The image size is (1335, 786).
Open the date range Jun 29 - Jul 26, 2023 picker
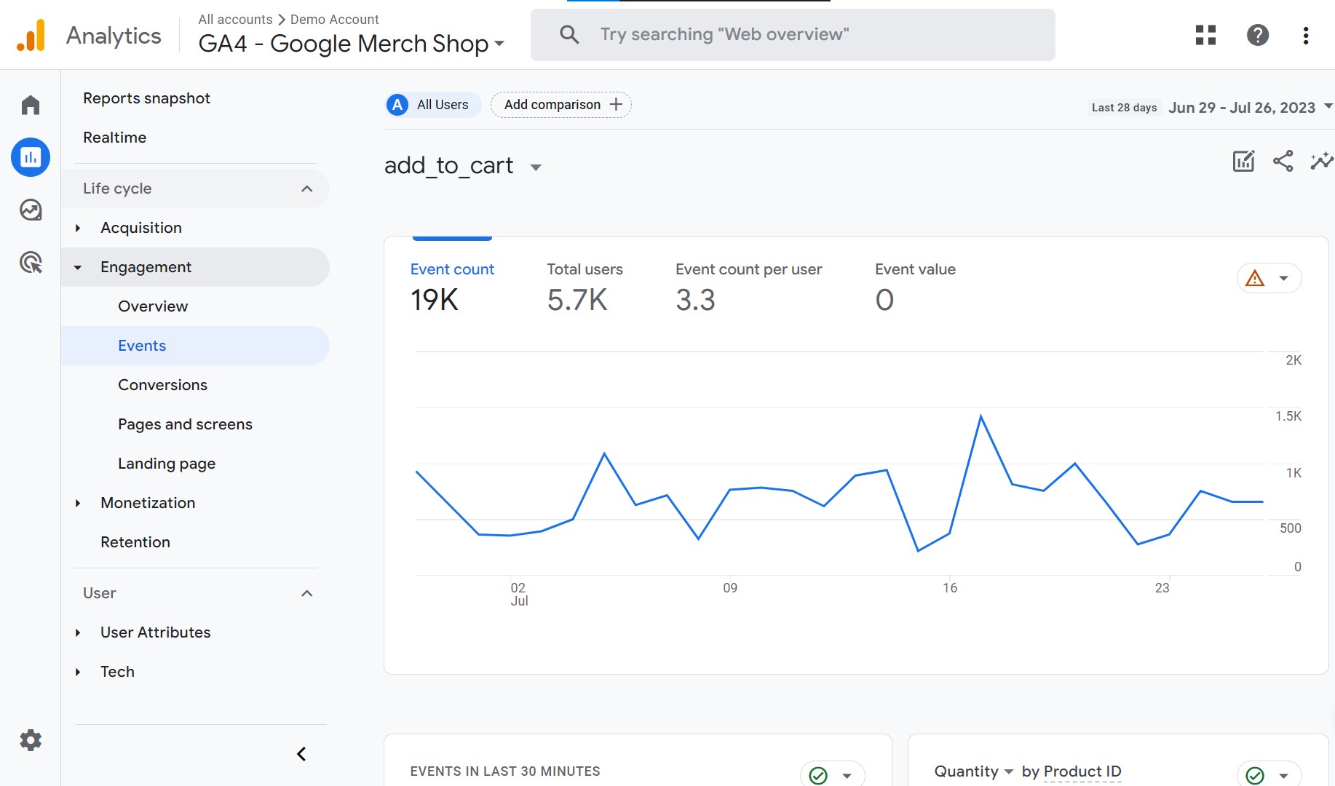pyautogui.click(x=1250, y=107)
